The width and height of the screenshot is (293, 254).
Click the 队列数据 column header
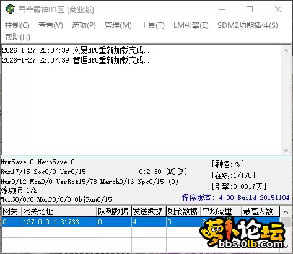point(114,211)
